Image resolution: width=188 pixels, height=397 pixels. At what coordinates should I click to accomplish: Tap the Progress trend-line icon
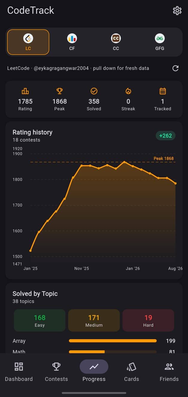[x=94, y=367]
